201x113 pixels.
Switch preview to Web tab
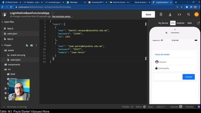pyautogui.click(x=189, y=23)
